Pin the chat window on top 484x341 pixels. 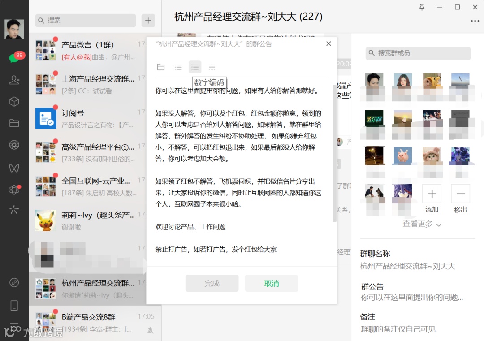pyautogui.click(x=422, y=7)
